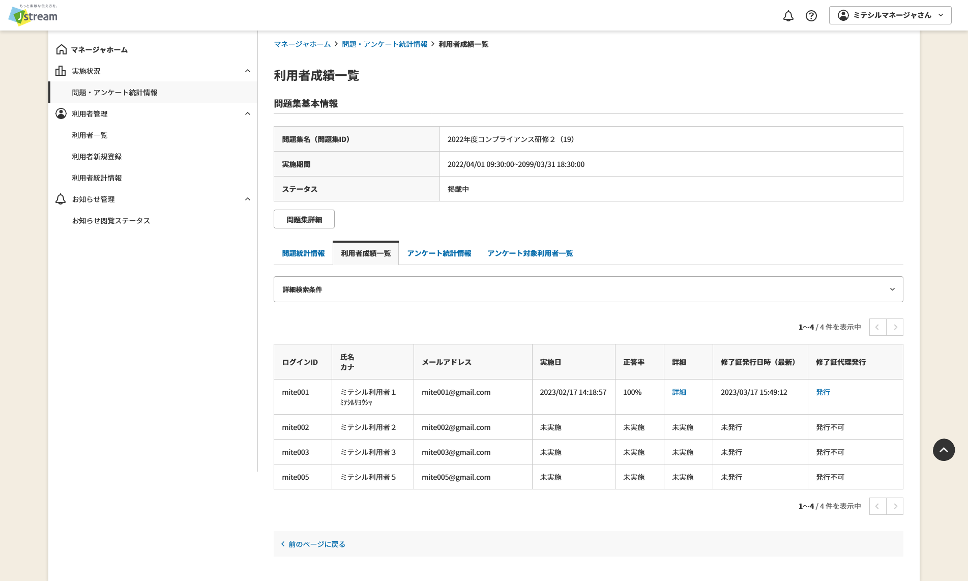Click the home icon beside マネージャホーム
This screenshot has width=968, height=581.
pos(61,49)
